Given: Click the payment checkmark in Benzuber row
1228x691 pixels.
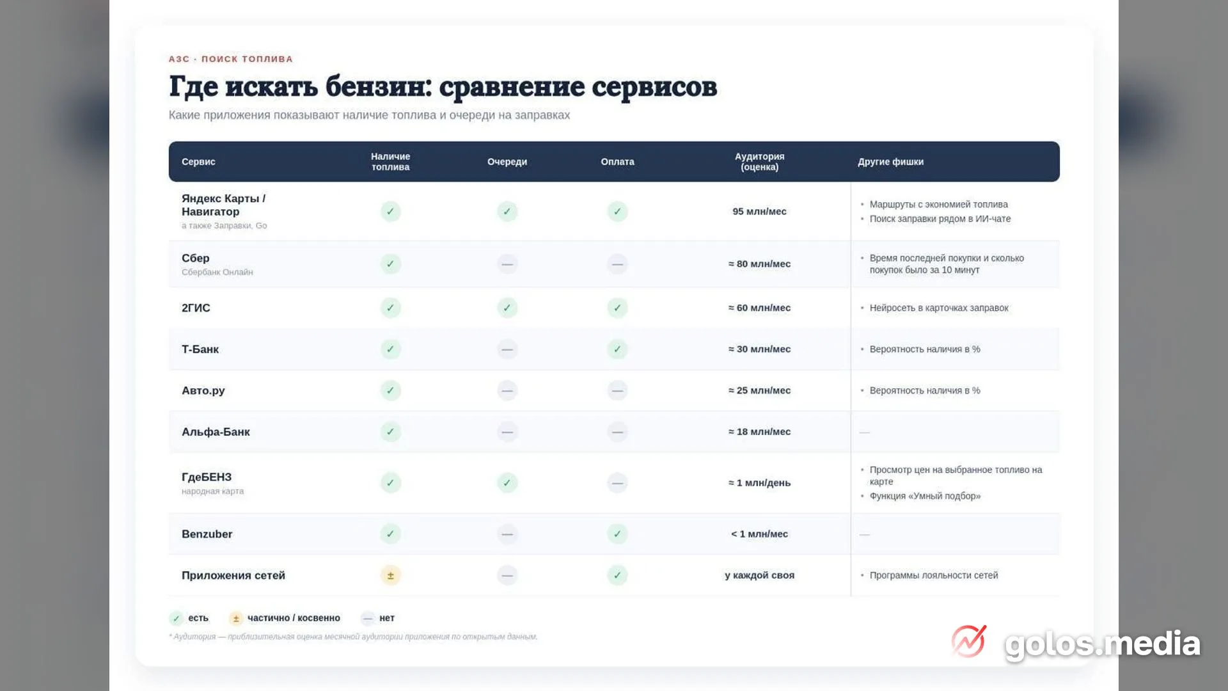Looking at the screenshot, I should pos(617,534).
